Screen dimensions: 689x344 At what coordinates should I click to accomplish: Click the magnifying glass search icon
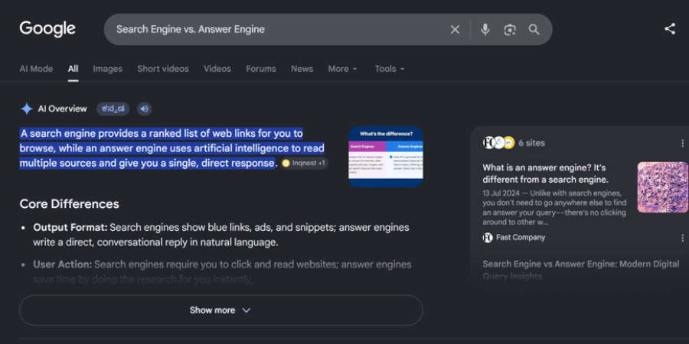534,29
